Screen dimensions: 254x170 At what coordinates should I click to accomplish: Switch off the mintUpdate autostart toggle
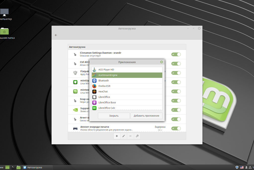click(x=176, y=82)
